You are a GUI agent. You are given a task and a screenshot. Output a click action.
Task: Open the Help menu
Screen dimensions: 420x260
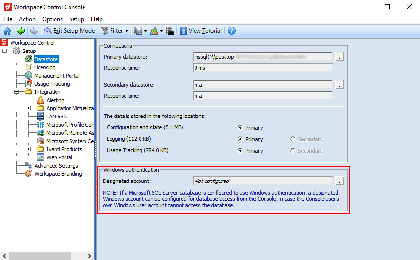97,19
